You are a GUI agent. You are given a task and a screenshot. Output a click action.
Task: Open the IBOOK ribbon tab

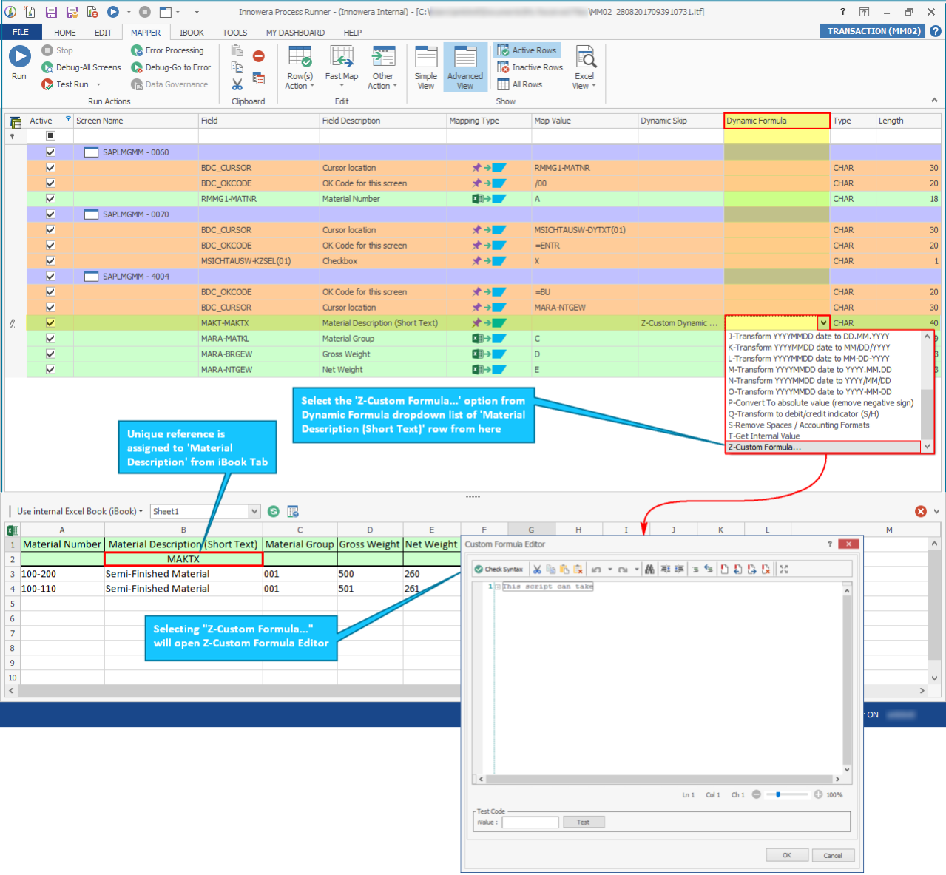(x=192, y=33)
